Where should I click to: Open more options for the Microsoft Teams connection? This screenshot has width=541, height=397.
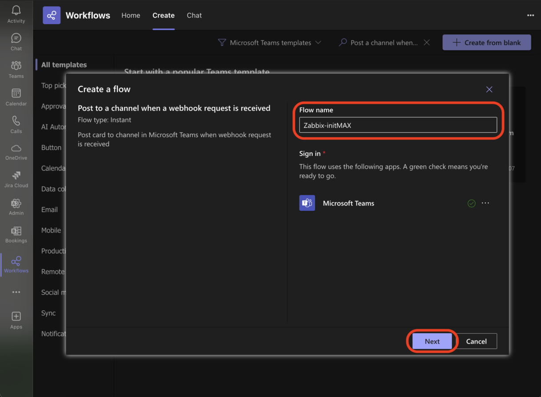pos(485,203)
